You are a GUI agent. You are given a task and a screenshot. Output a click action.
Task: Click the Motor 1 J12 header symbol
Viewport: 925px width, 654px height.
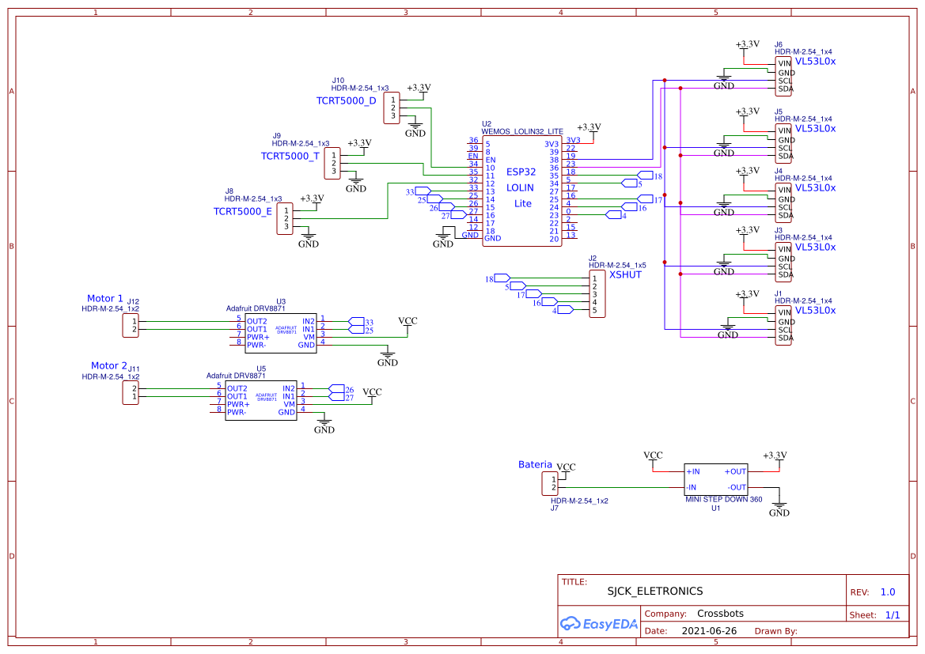131,326
